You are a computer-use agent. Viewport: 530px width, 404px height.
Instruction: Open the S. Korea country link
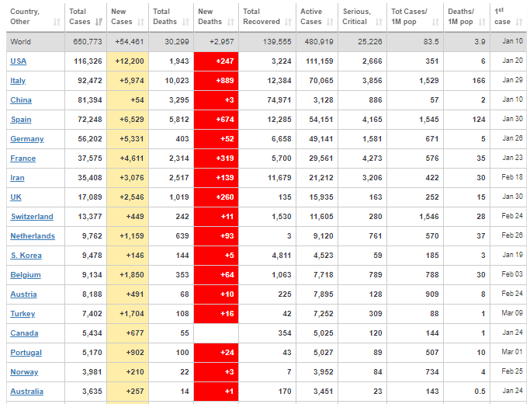point(26,256)
